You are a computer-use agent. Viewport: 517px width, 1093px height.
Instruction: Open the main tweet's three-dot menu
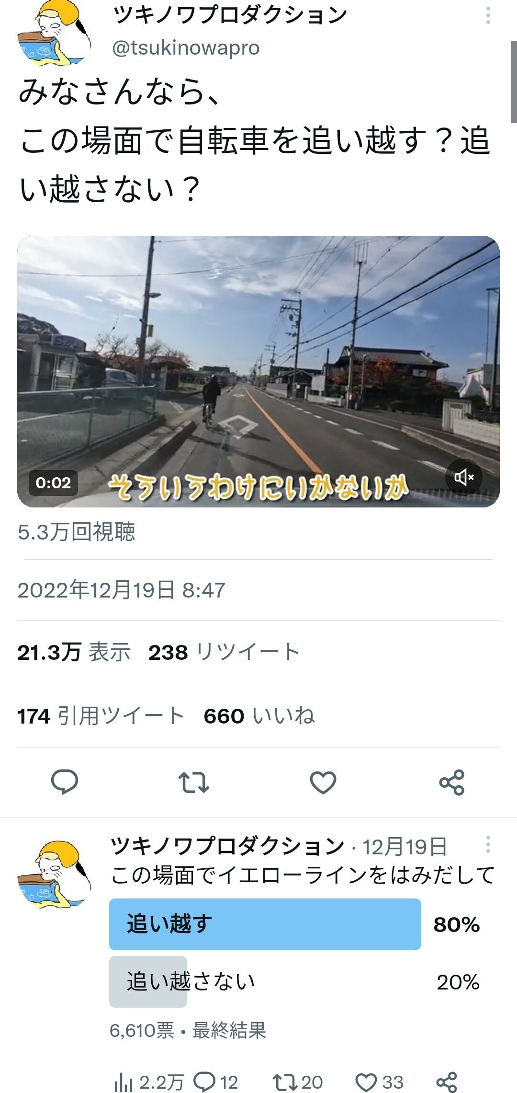[488, 16]
